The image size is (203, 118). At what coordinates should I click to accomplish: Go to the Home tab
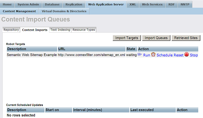(x=7, y=4)
